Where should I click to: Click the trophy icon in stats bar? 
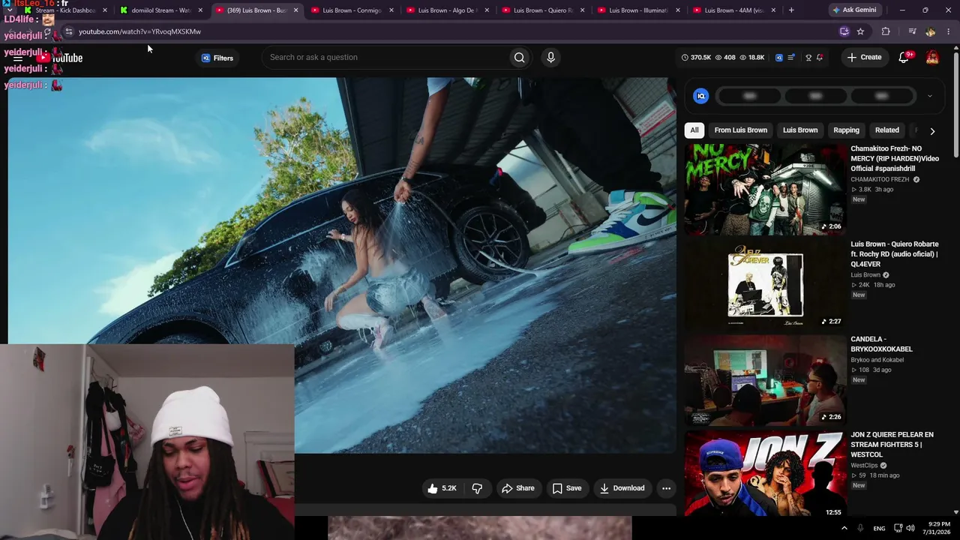808,58
